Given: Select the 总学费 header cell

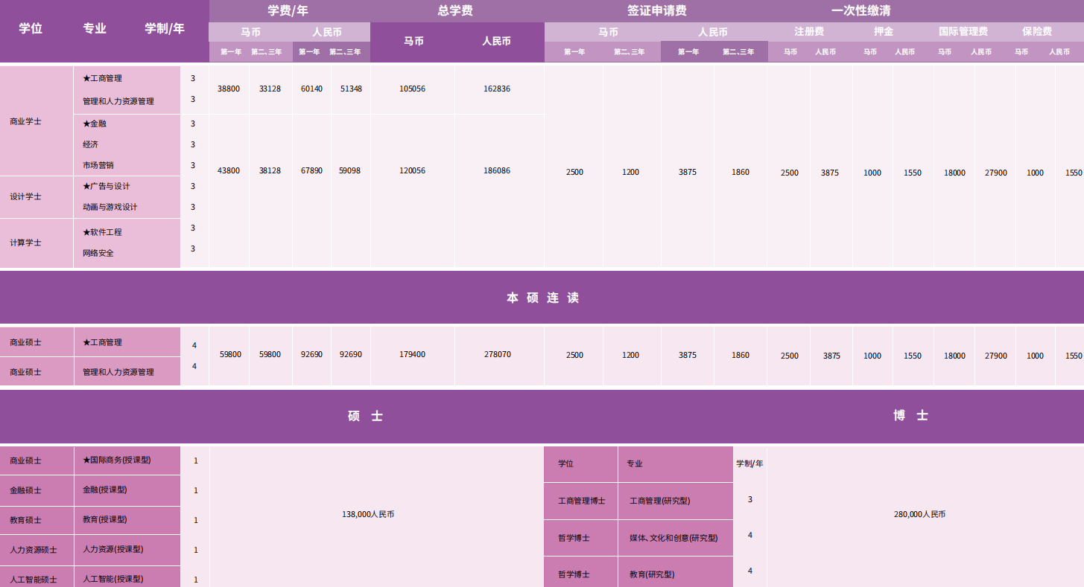Looking at the screenshot, I should pyautogui.click(x=455, y=10).
